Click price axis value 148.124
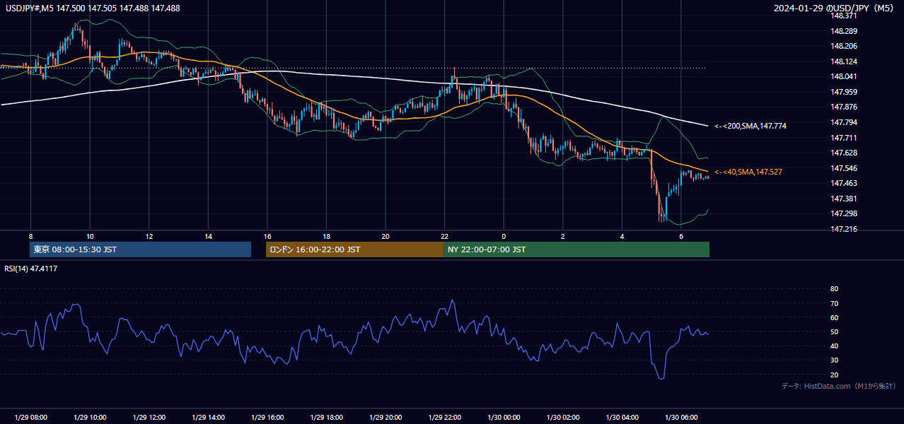The height and width of the screenshot is (424, 904). (x=844, y=61)
